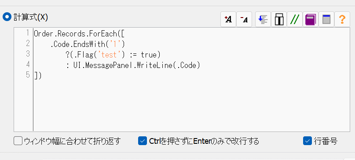Viewport: 355px width, 160px height.
Task: Toggle comment with green double-slash icon
Action: pyautogui.click(x=295, y=19)
